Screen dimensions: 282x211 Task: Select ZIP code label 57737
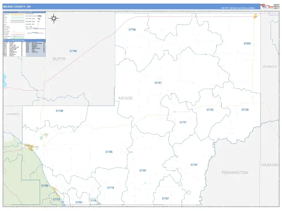coord(183,122)
